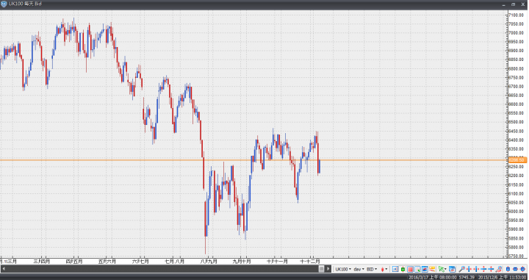Close the UK100 chart window
Image resolution: width=529 pixels, height=280 pixels.
[x=523, y=4]
